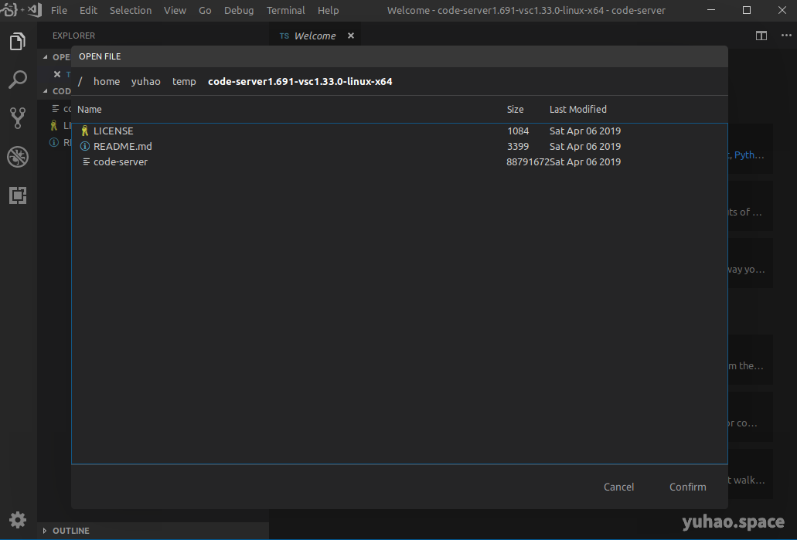This screenshot has height=540, width=797.
Task: Open the Manage gear menu
Action: pos(18,520)
